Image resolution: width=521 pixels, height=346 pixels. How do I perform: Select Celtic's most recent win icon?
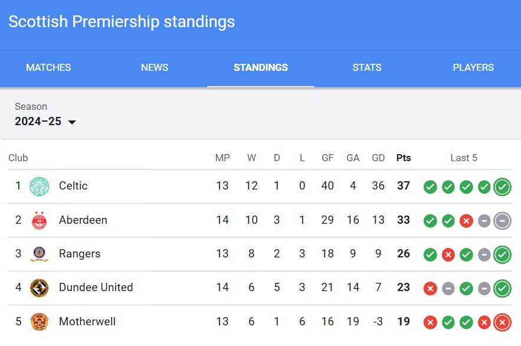[x=502, y=187]
